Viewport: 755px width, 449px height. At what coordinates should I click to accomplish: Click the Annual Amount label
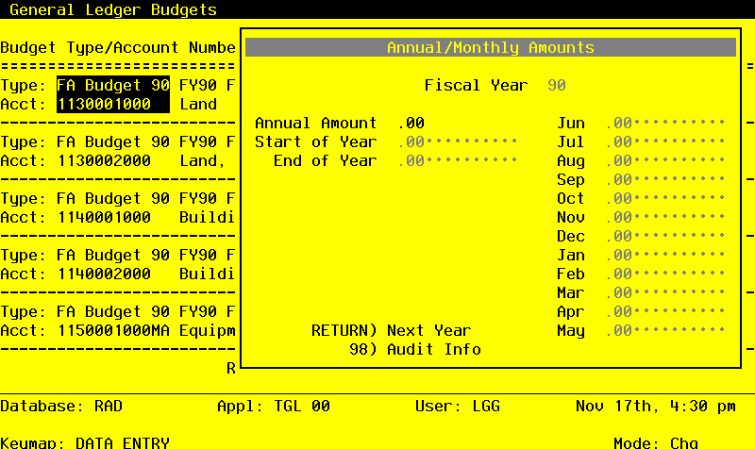click(316, 123)
